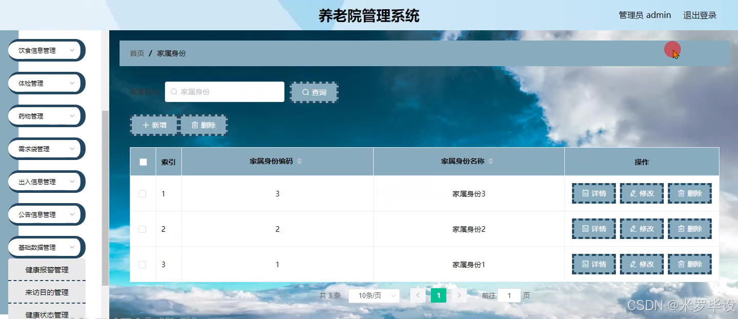This screenshot has height=319, width=738.
Task: Sort by 家属身份名称 column arrows
Action: pyautogui.click(x=490, y=161)
